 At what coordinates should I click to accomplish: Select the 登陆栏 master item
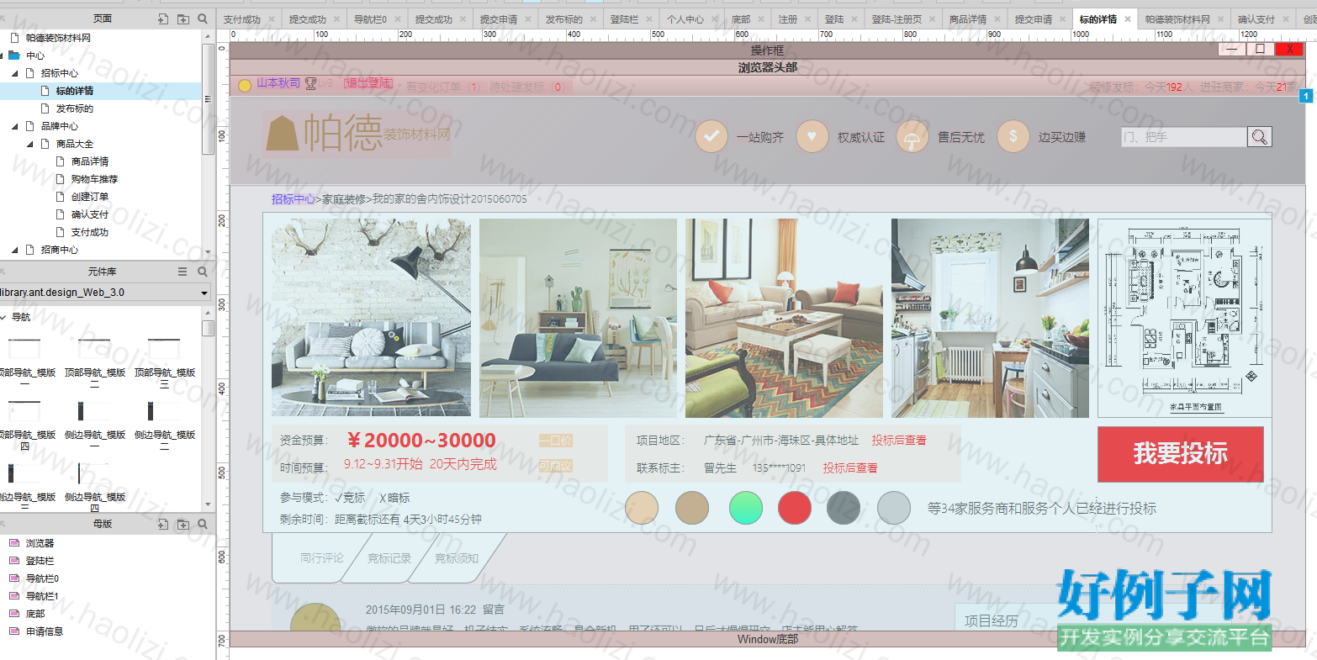pyautogui.click(x=40, y=561)
